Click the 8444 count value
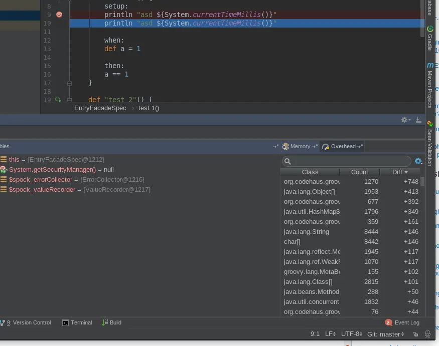 (371, 232)
